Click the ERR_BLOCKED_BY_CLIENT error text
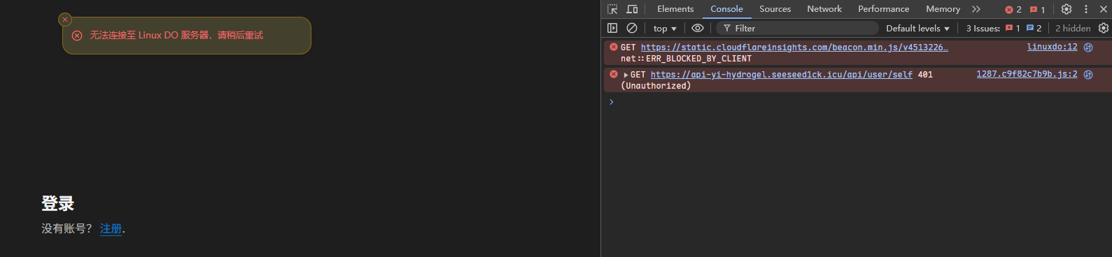 click(x=686, y=59)
